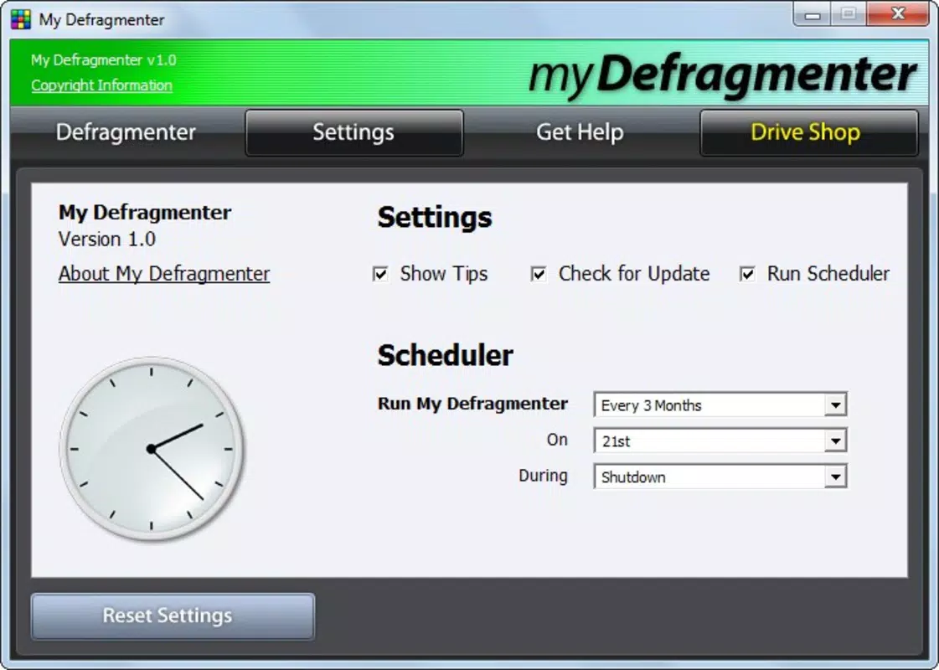Click the Settings heading in the panel
The image size is (939, 670).
pyautogui.click(x=435, y=218)
